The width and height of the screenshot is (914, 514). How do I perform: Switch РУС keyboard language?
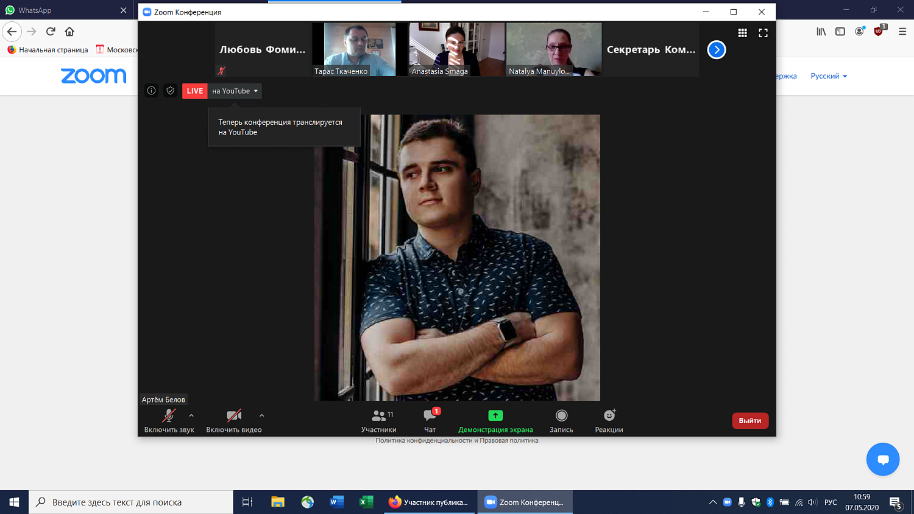831,502
